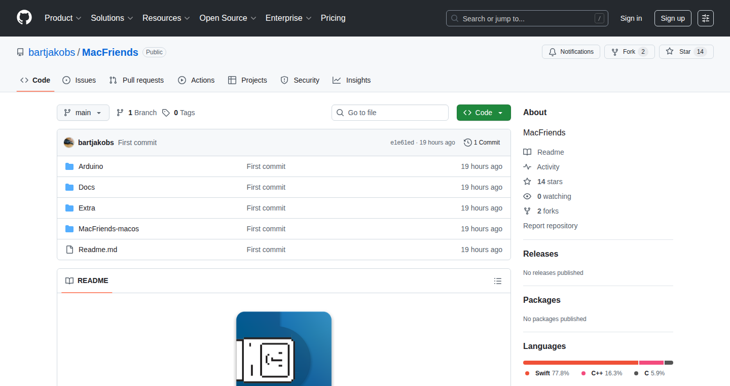View the 1 Commit history
Viewport: 730px width, 386px height.
pyautogui.click(x=482, y=143)
